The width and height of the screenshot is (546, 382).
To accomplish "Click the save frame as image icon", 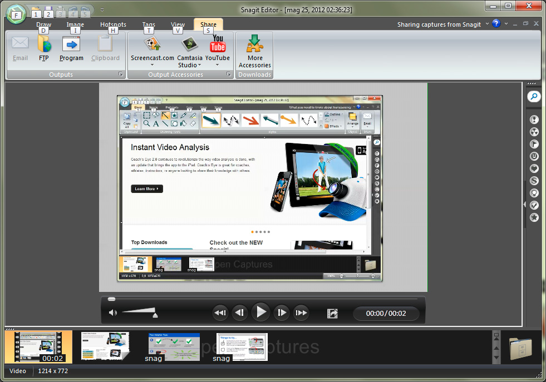I will pos(332,313).
